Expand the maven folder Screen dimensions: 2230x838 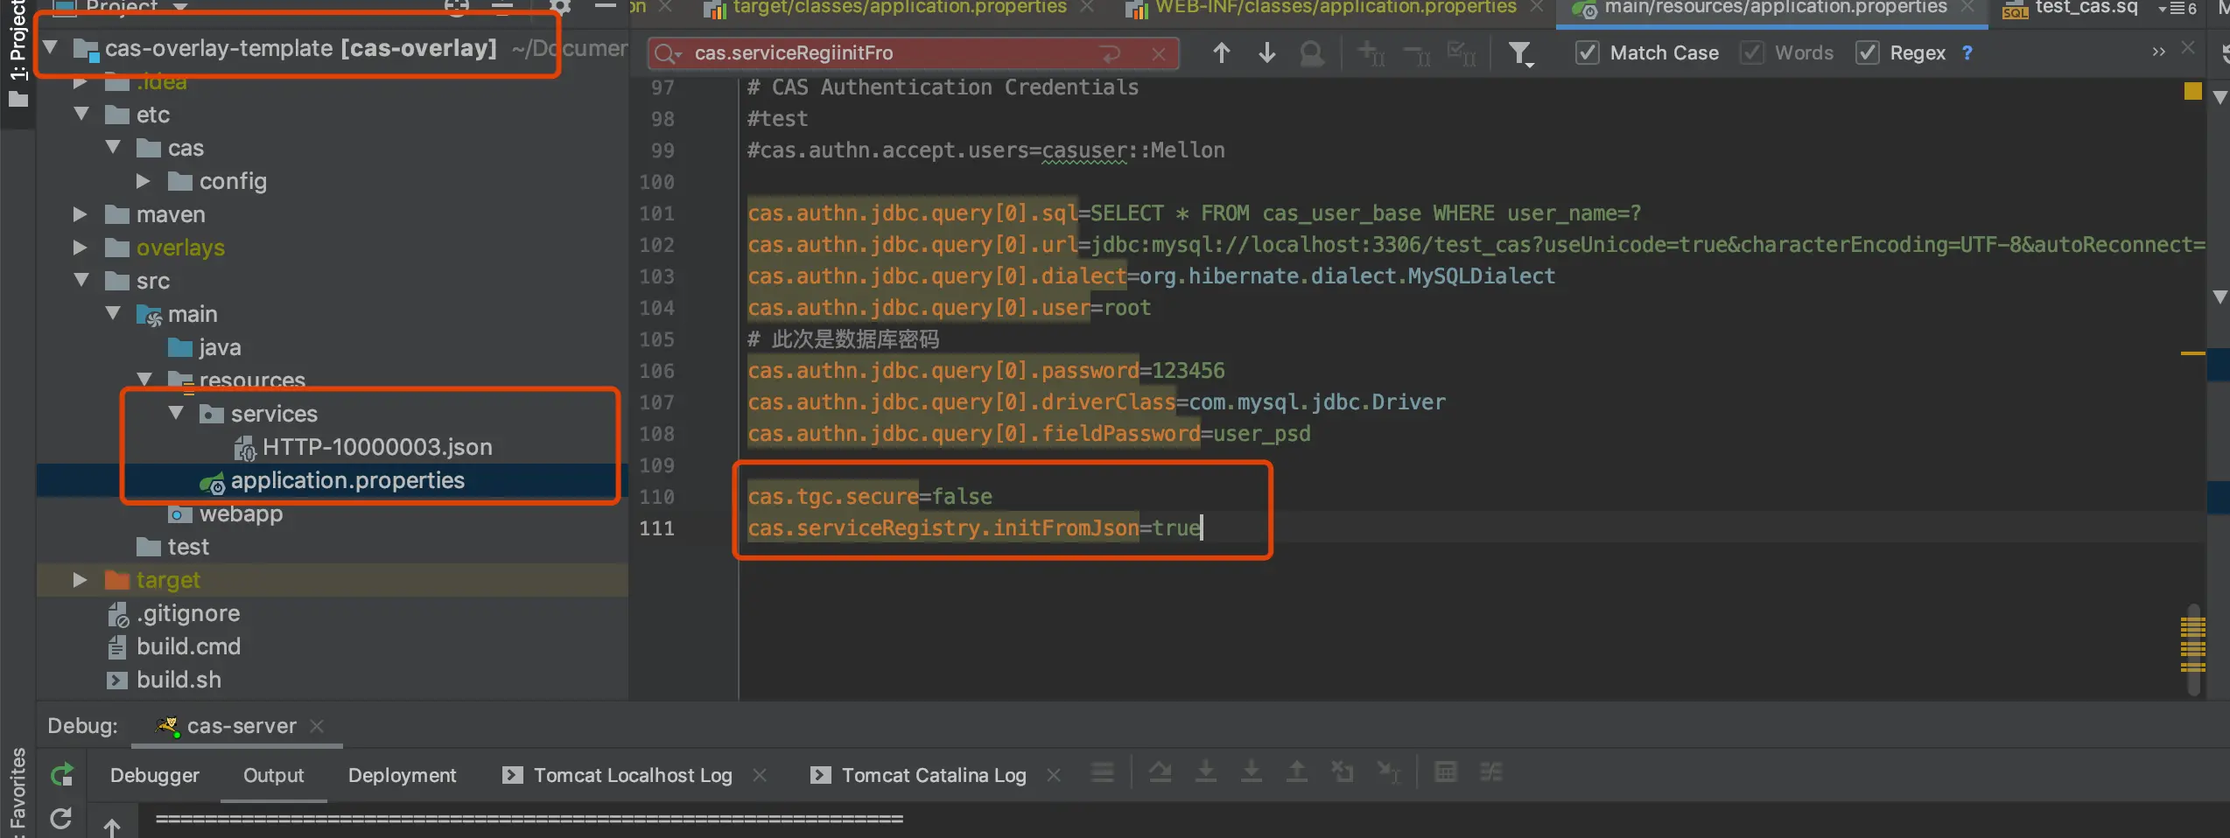click(80, 213)
